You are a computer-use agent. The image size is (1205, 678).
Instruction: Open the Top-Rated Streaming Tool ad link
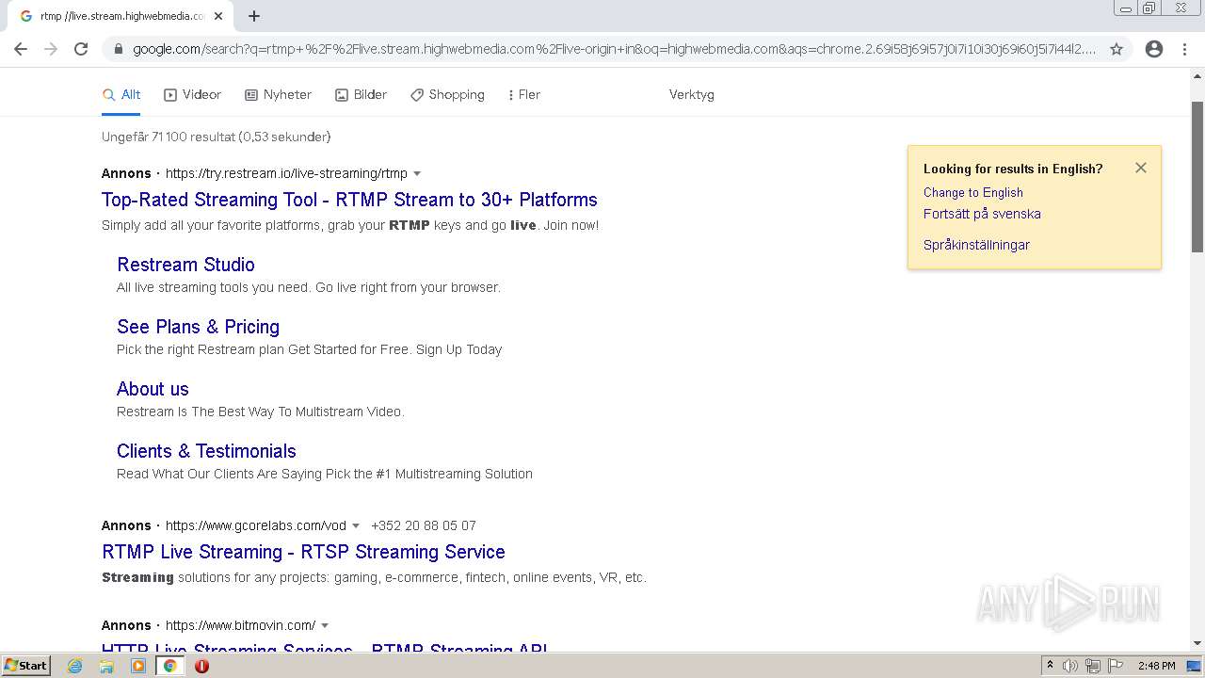pos(349,200)
